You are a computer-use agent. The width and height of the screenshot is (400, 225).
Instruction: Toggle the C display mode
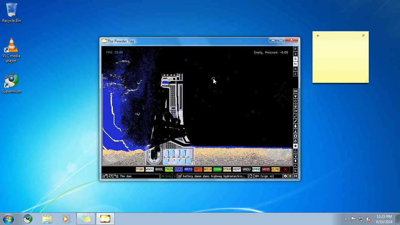coord(295,74)
